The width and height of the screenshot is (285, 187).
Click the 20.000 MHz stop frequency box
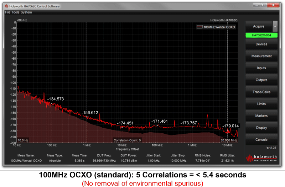(229, 140)
